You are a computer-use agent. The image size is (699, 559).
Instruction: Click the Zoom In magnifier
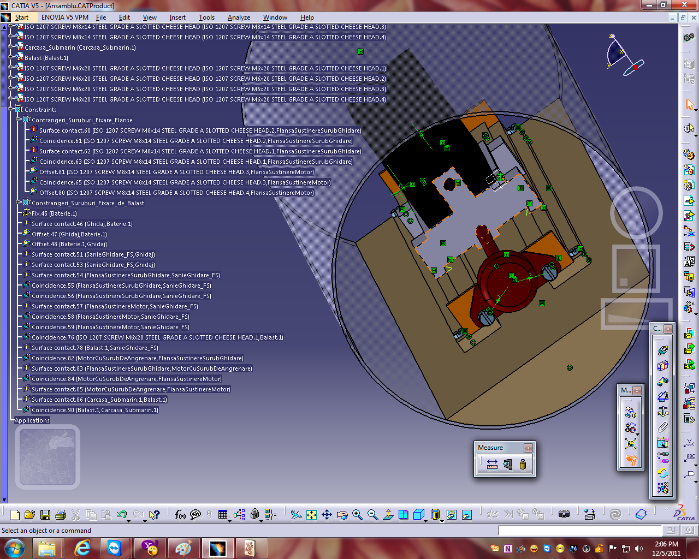358,514
